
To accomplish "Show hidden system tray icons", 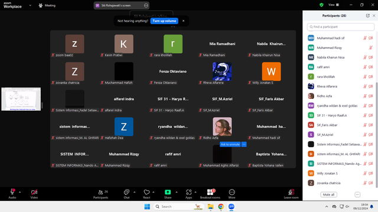I will 327,207.
